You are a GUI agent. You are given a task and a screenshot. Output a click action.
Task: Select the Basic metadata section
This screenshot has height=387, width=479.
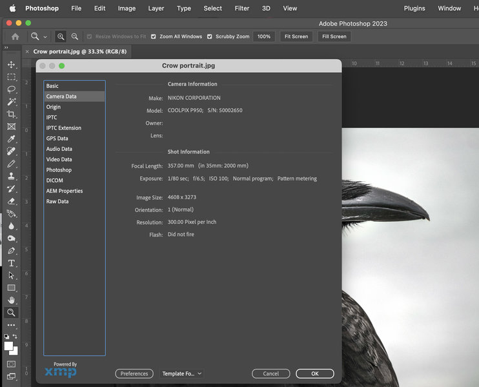(x=74, y=86)
